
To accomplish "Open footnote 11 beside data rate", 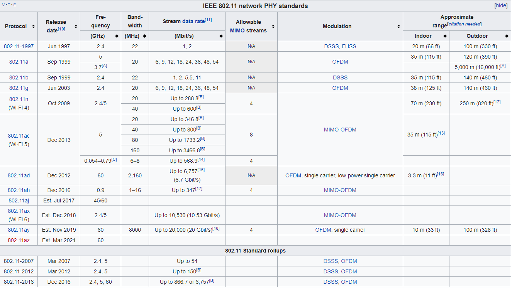I will point(208,20).
